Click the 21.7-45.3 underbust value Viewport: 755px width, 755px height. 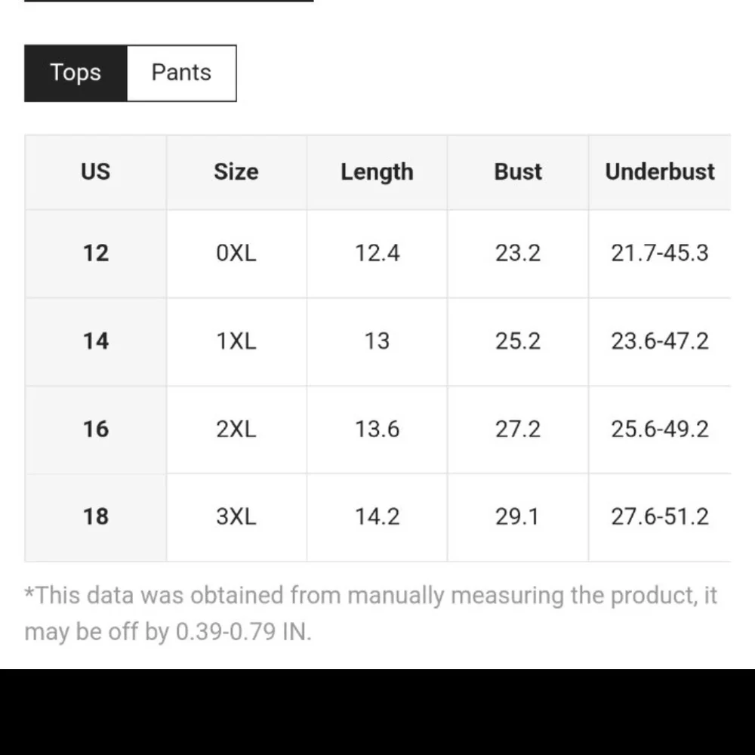[660, 253]
